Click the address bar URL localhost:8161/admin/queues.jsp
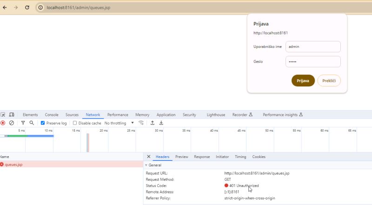372x205 pixels. (x=78, y=7)
